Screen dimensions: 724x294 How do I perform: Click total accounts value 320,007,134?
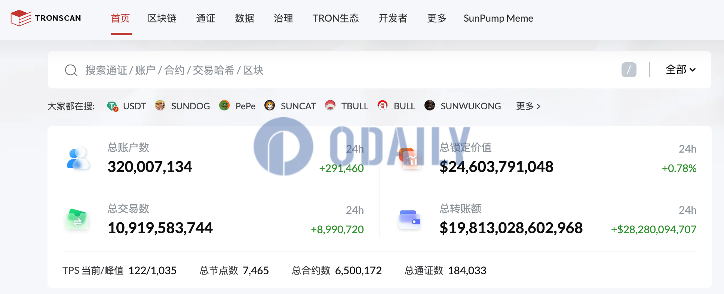(150, 167)
